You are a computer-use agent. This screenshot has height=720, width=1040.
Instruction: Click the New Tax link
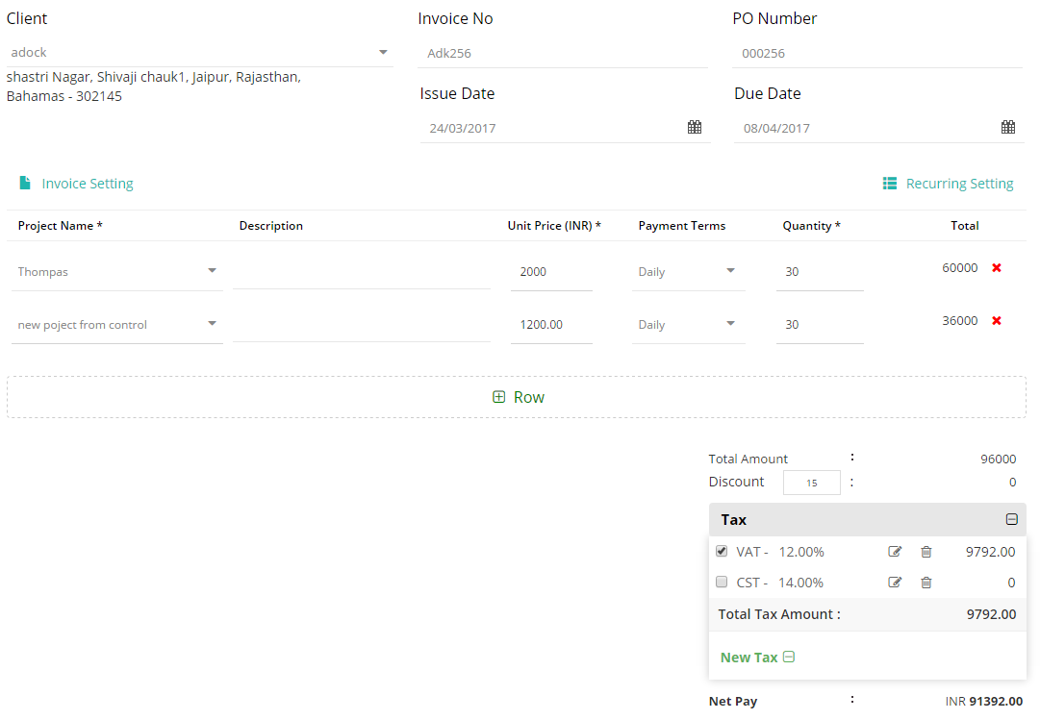pyautogui.click(x=748, y=658)
